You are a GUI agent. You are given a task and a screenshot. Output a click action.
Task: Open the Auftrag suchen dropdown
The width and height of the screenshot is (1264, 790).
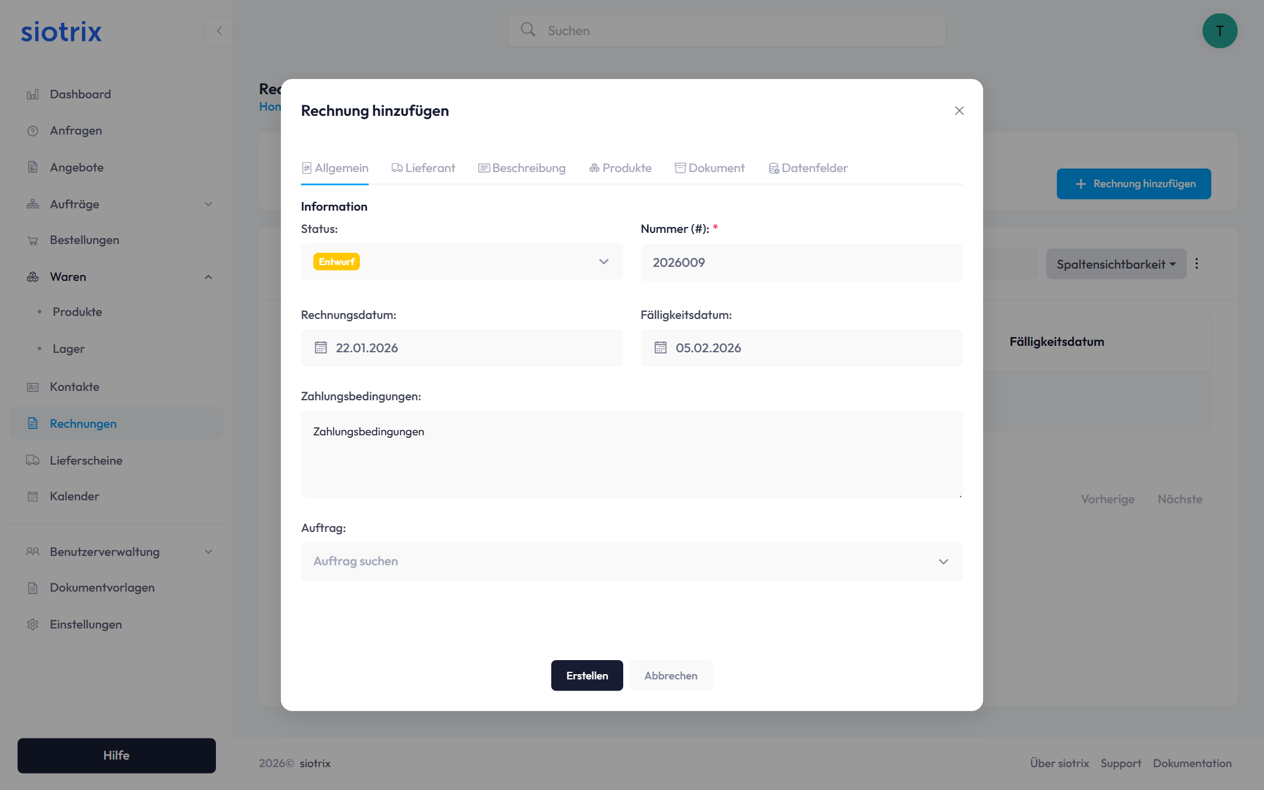pos(631,561)
